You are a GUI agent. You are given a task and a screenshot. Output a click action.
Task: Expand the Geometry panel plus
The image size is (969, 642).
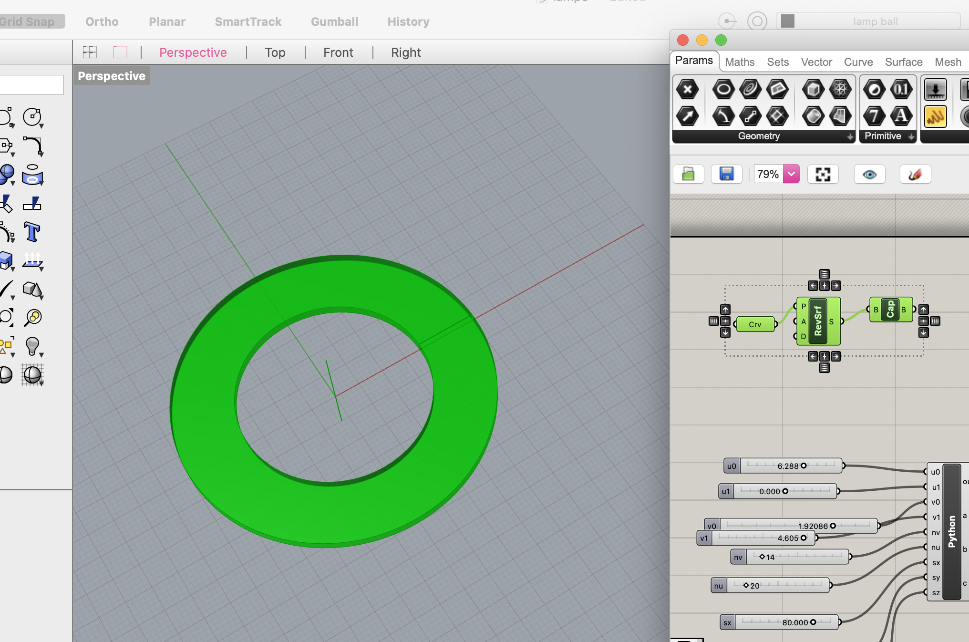(850, 137)
